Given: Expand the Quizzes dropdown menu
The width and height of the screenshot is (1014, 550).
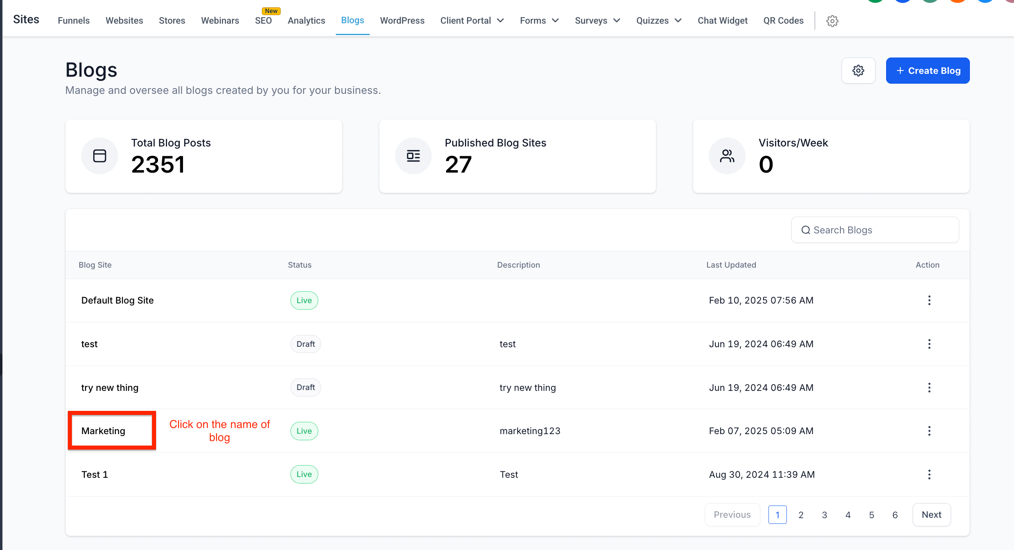Looking at the screenshot, I should click(x=659, y=20).
